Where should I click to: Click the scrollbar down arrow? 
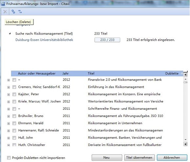[185, 140]
